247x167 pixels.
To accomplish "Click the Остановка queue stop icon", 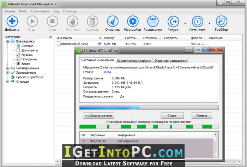I will click(x=197, y=22).
